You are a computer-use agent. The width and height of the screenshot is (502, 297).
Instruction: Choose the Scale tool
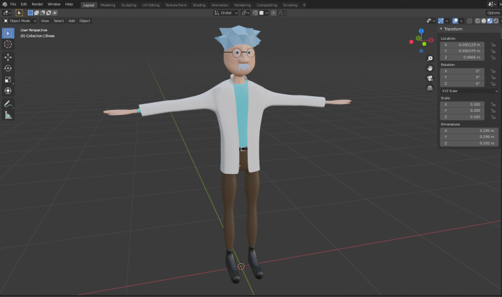coord(8,79)
